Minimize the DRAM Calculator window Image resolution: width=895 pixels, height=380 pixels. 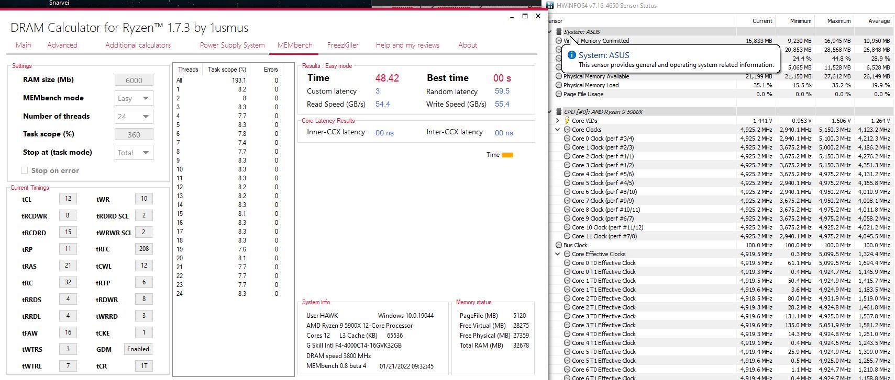pos(512,16)
